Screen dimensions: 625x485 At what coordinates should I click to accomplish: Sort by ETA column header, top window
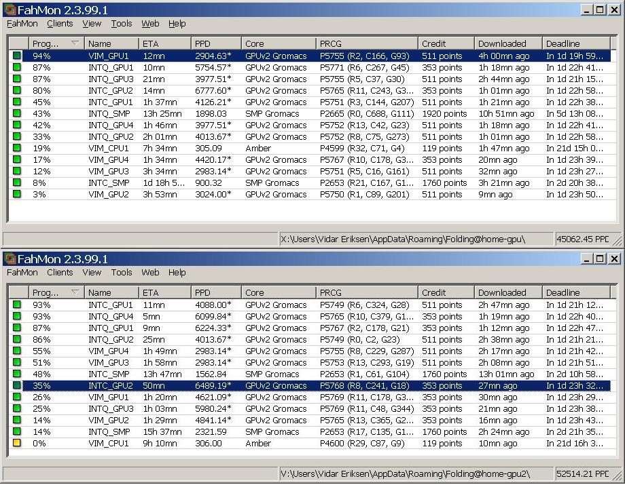point(165,43)
